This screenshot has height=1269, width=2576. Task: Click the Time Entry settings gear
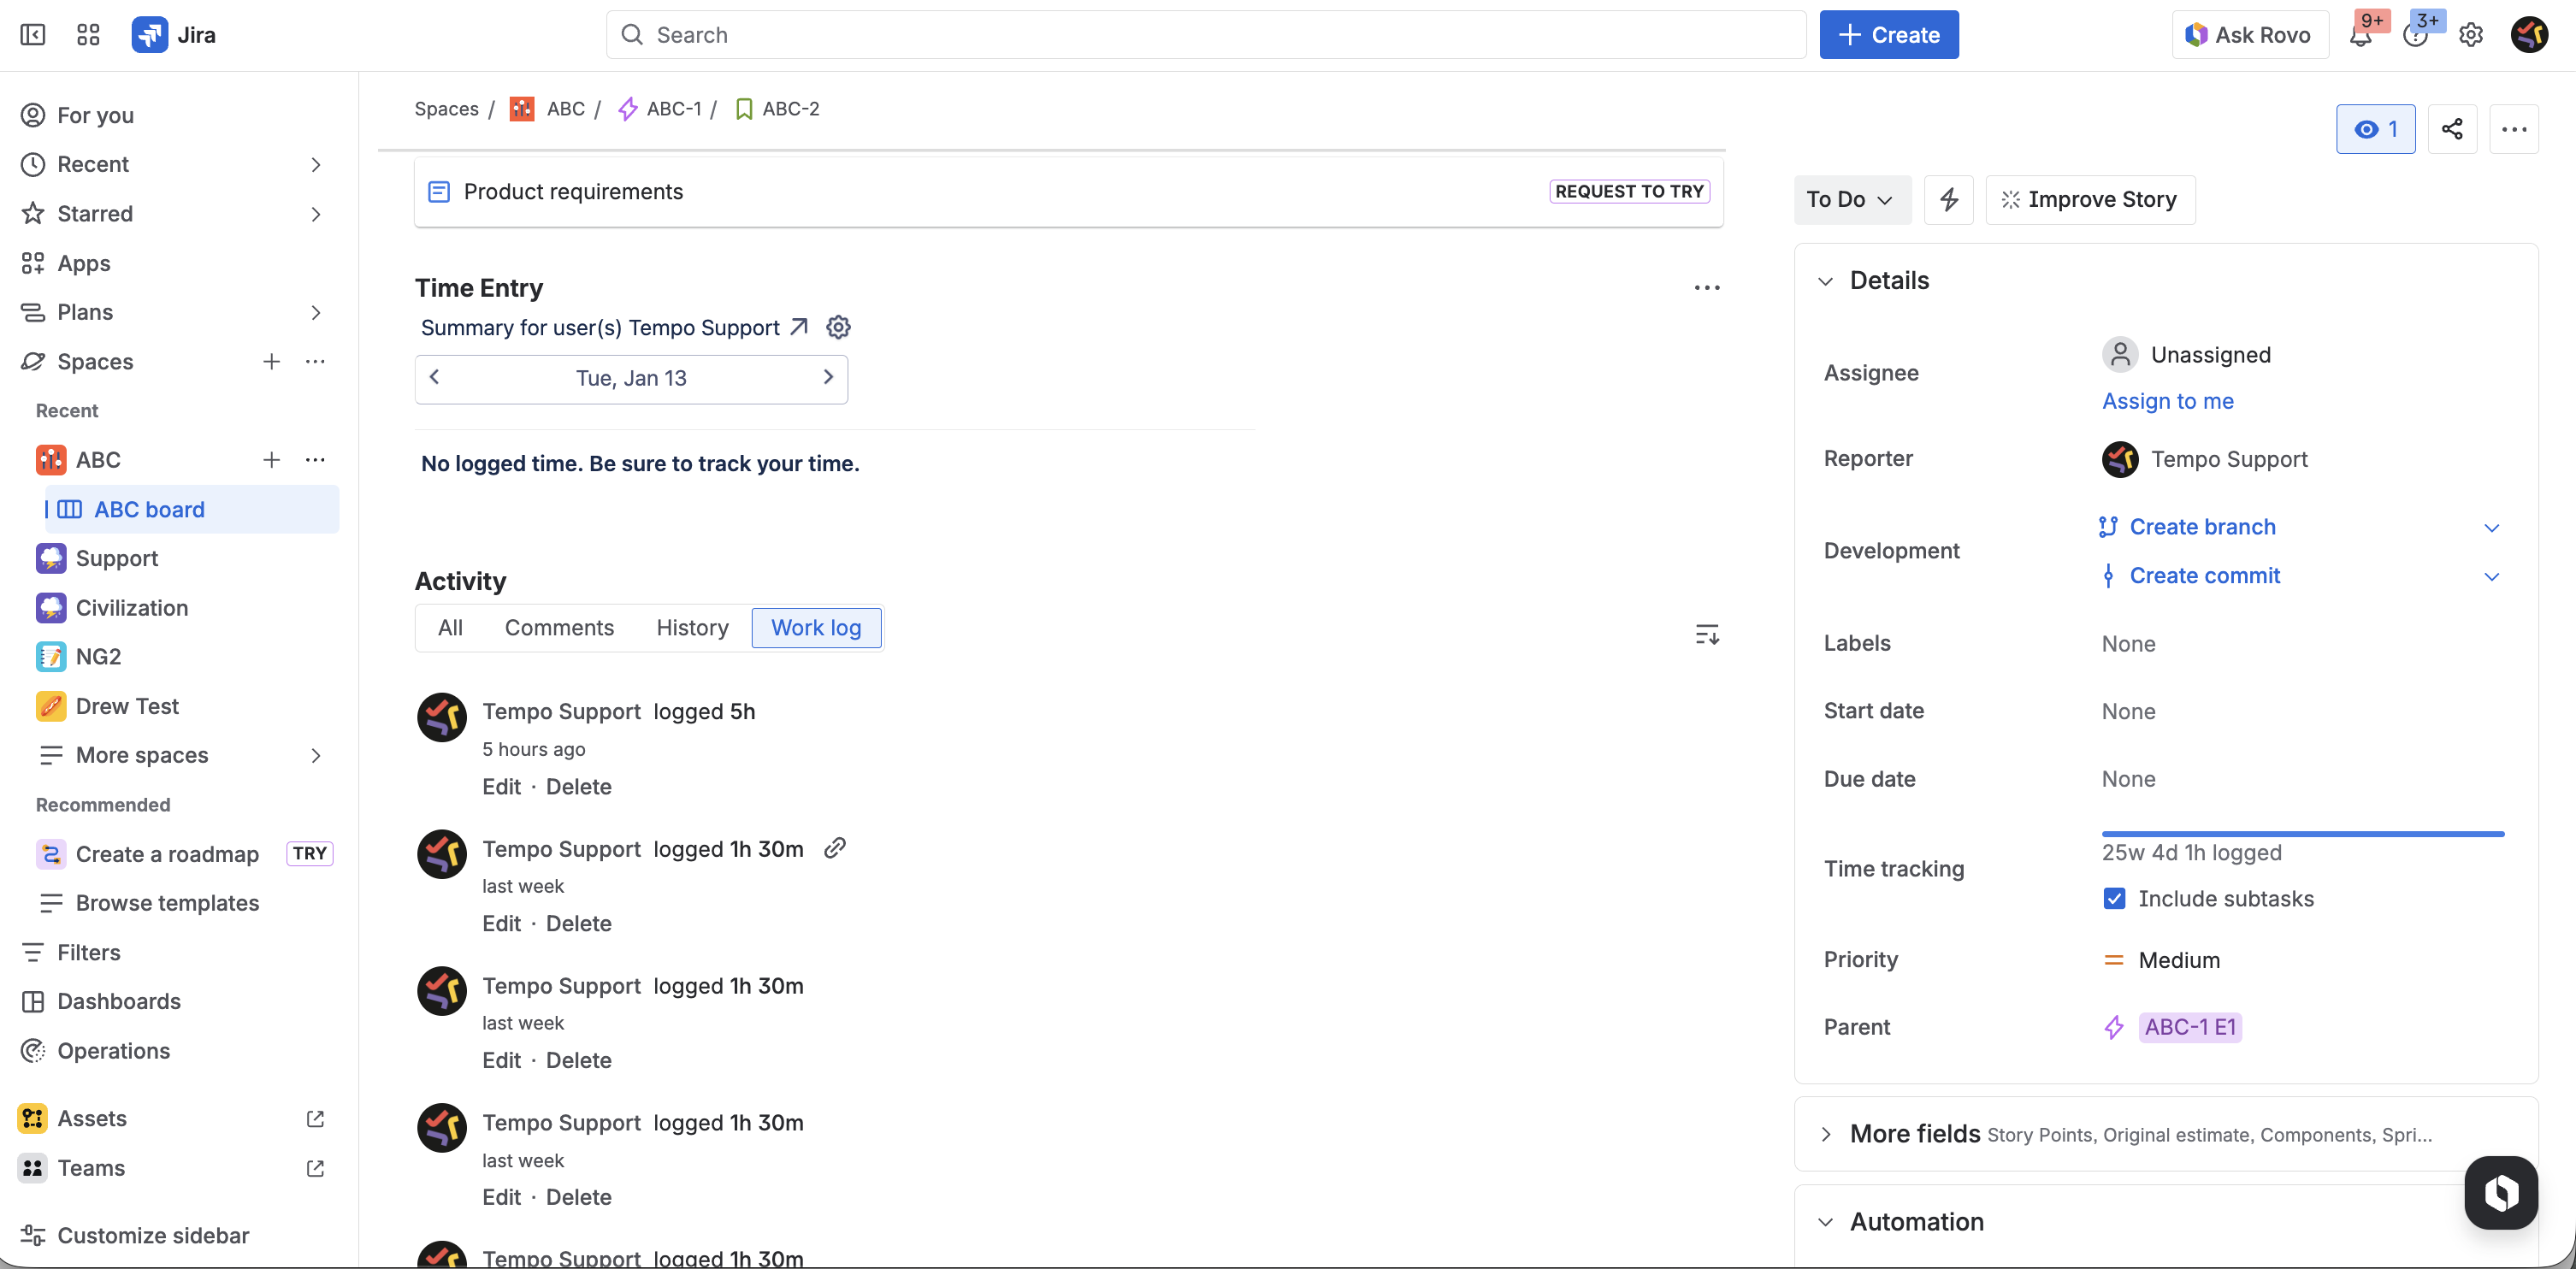pyautogui.click(x=838, y=327)
